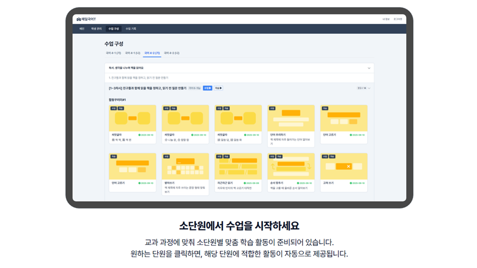
Task: Click the 내 정보 link
Action: (386, 19)
